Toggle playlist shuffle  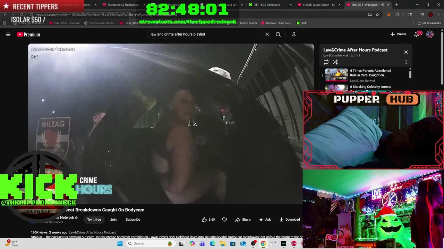click(x=335, y=62)
